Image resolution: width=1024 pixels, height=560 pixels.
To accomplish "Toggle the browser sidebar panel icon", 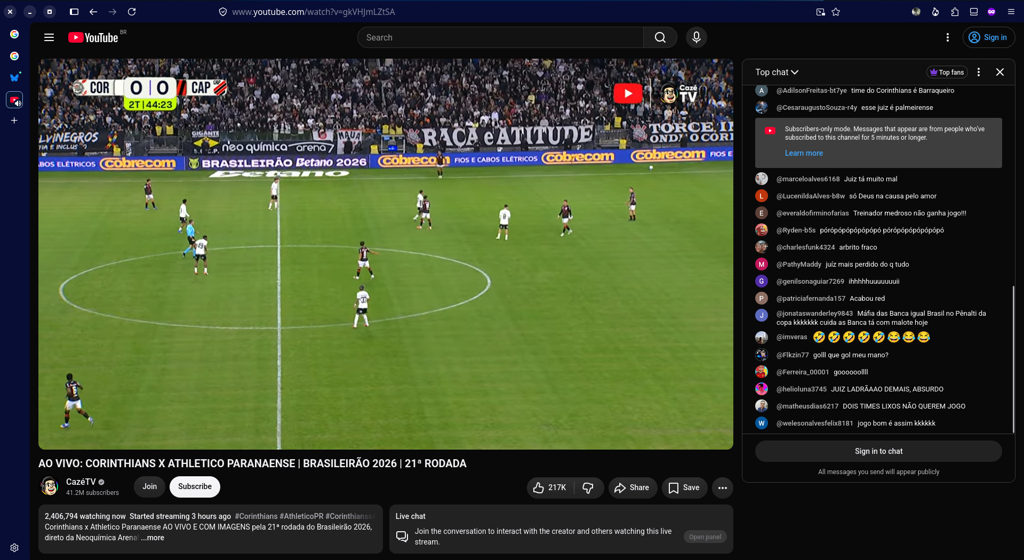I will [x=74, y=12].
